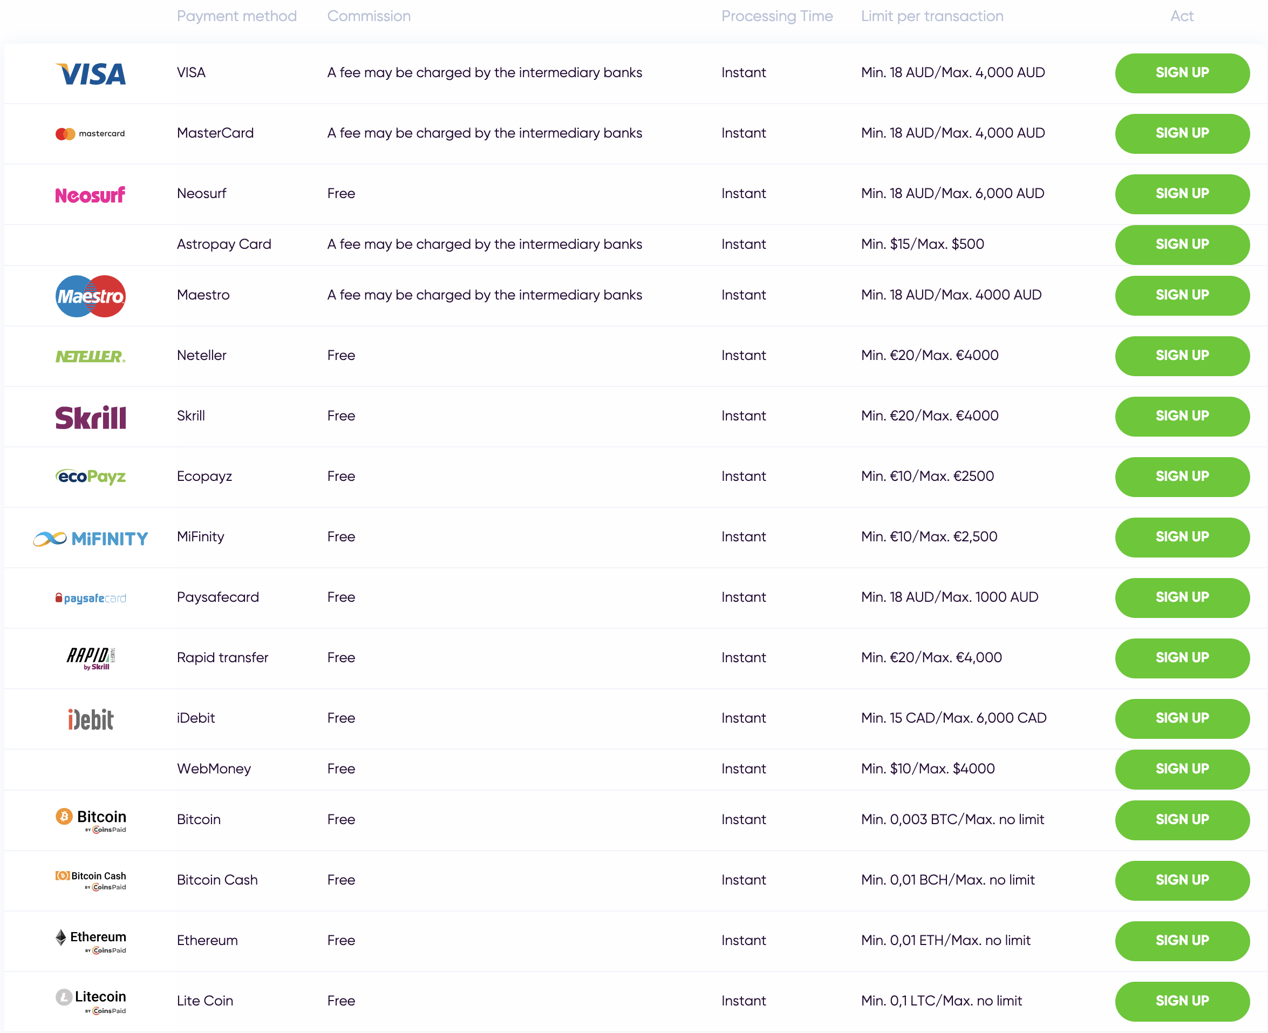Click the 'Bitcoin Cash' method name
This screenshot has width=1268, height=1033.
pos(217,880)
